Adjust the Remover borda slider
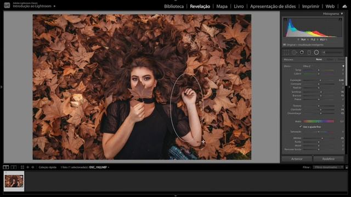The image size is (351, 197). pos(319,149)
